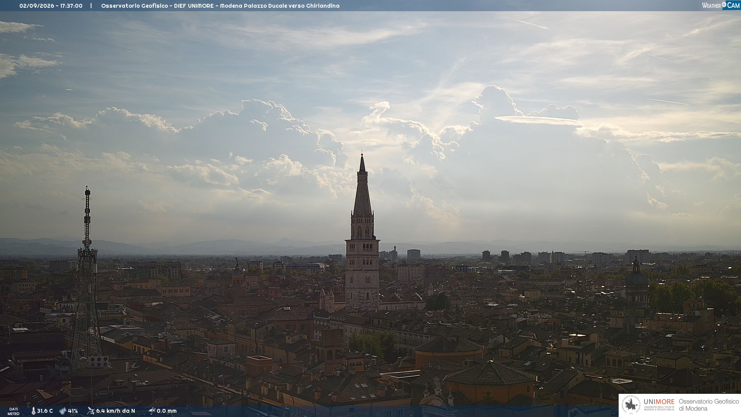This screenshot has height=417, width=741.
Task: Click the camera lens icon in WeatherCam logo
Action: (x=724, y=4)
